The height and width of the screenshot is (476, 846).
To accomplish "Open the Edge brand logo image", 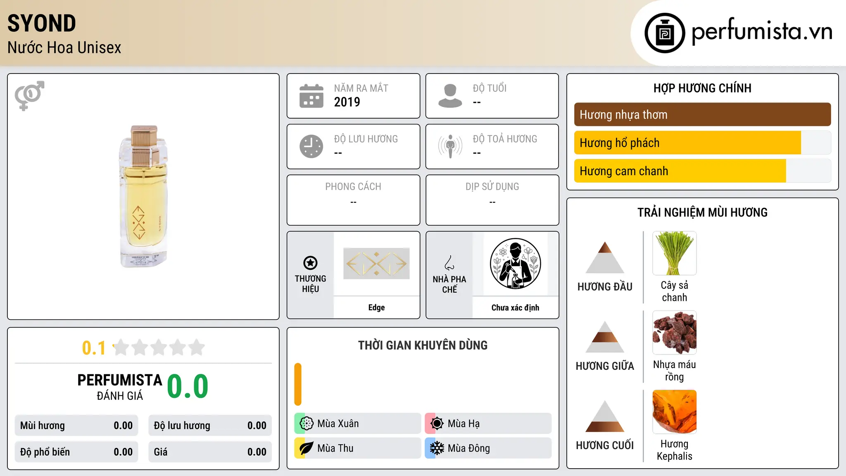I will (x=376, y=264).
